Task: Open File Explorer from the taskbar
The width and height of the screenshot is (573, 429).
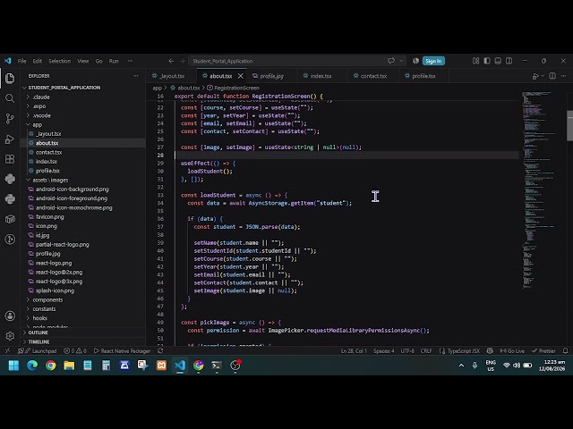Action: coord(69,366)
